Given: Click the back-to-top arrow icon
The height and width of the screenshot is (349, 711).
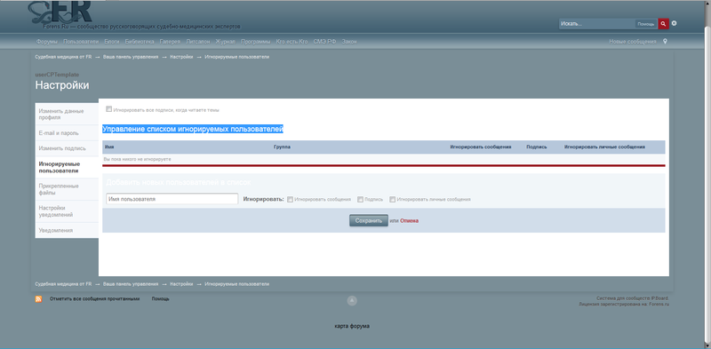Looking at the screenshot, I should point(352,300).
